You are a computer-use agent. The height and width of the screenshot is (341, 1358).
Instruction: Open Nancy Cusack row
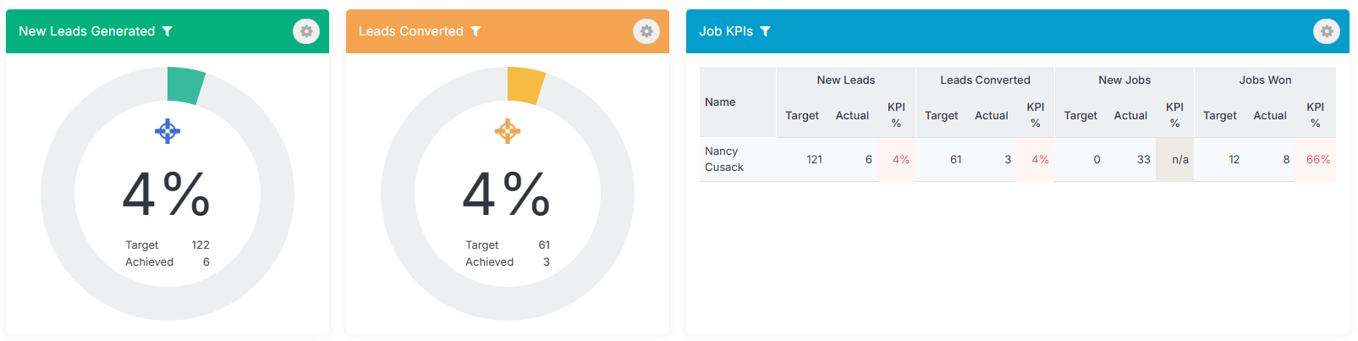1018,159
